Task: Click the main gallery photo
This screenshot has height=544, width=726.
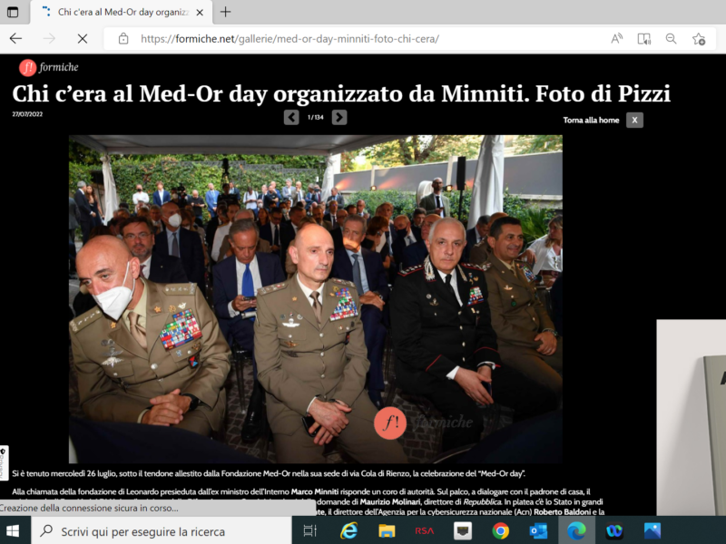Action: pyautogui.click(x=315, y=299)
